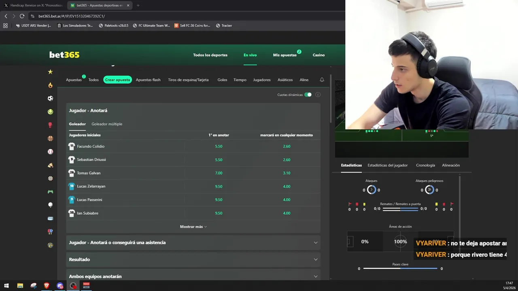The image size is (518, 291).
Task: Open the Windows Start menu
Action: coord(6,285)
